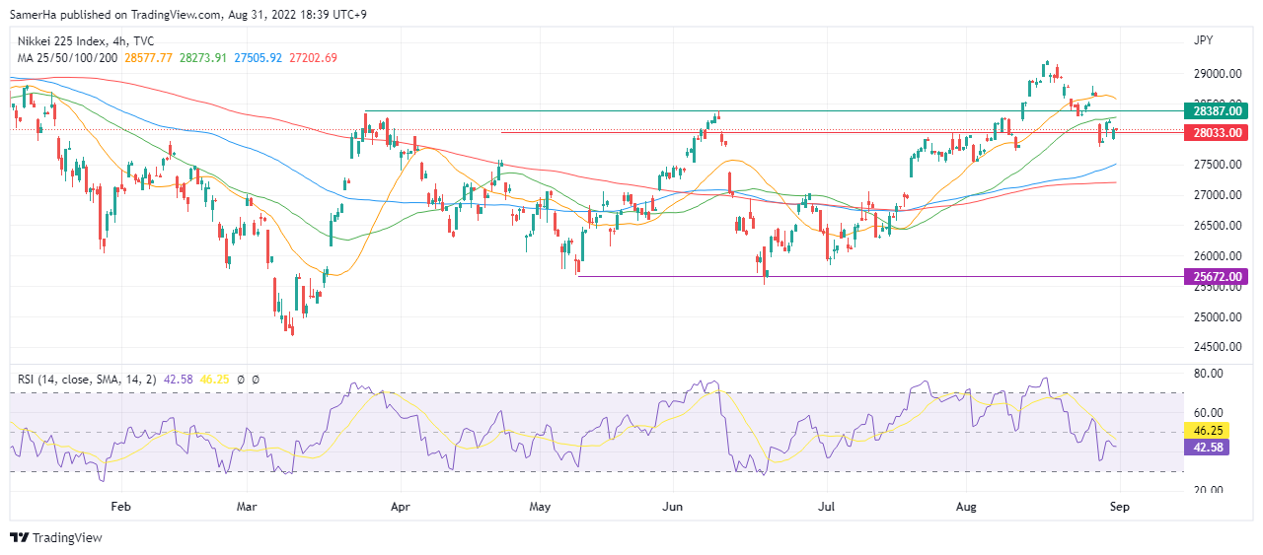Select the RSI (14, close, SMA) legend
This screenshot has width=1263, height=555.
point(91,379)
